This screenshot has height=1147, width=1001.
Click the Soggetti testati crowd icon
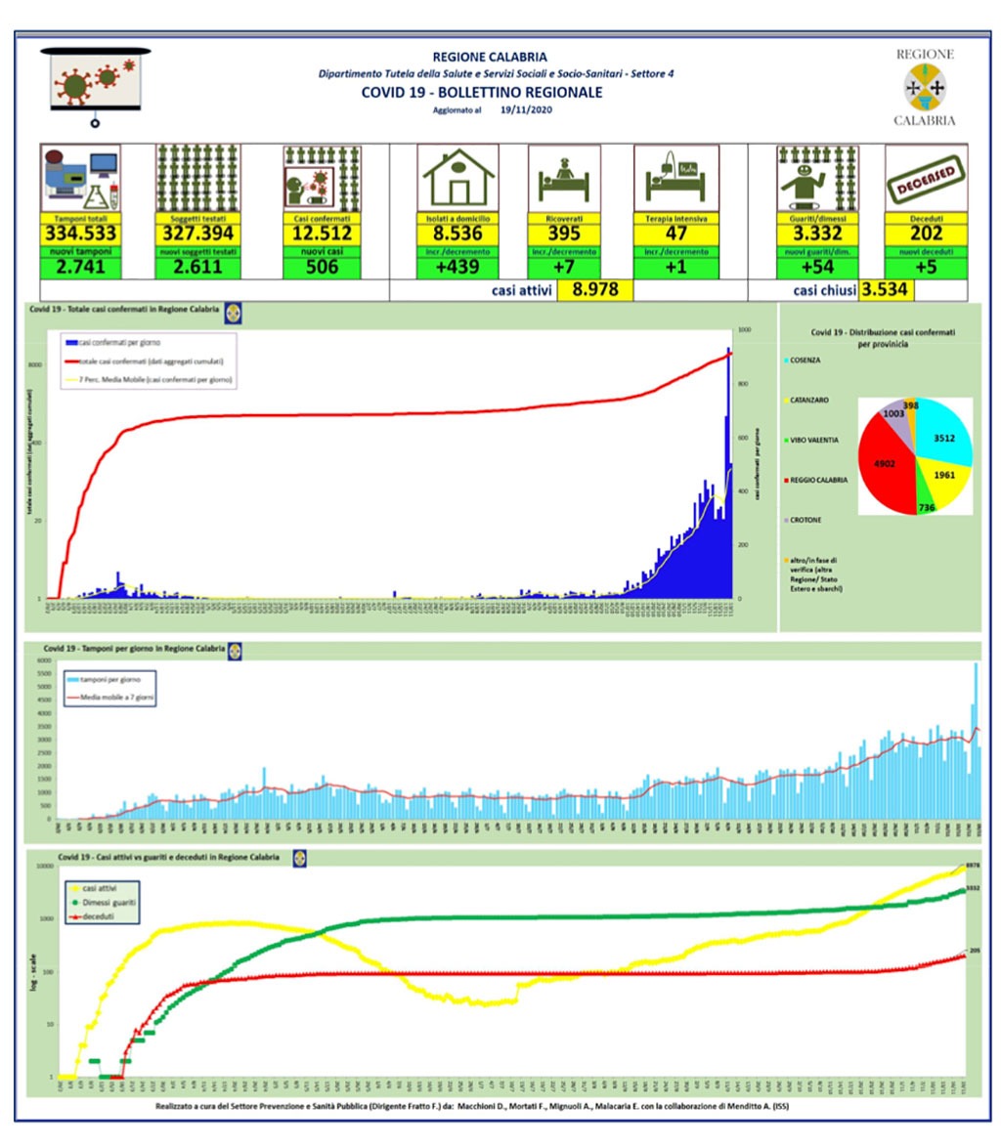pos(197,179)
